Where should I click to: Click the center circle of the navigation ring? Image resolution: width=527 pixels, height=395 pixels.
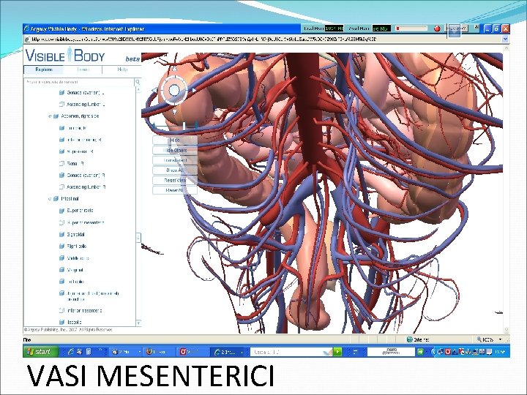click(174, 90)
